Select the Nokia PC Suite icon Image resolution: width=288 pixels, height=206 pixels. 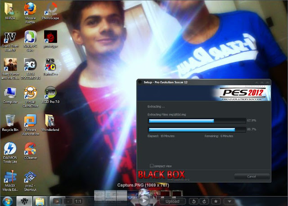pyautogui.click(x=30, y=41)
